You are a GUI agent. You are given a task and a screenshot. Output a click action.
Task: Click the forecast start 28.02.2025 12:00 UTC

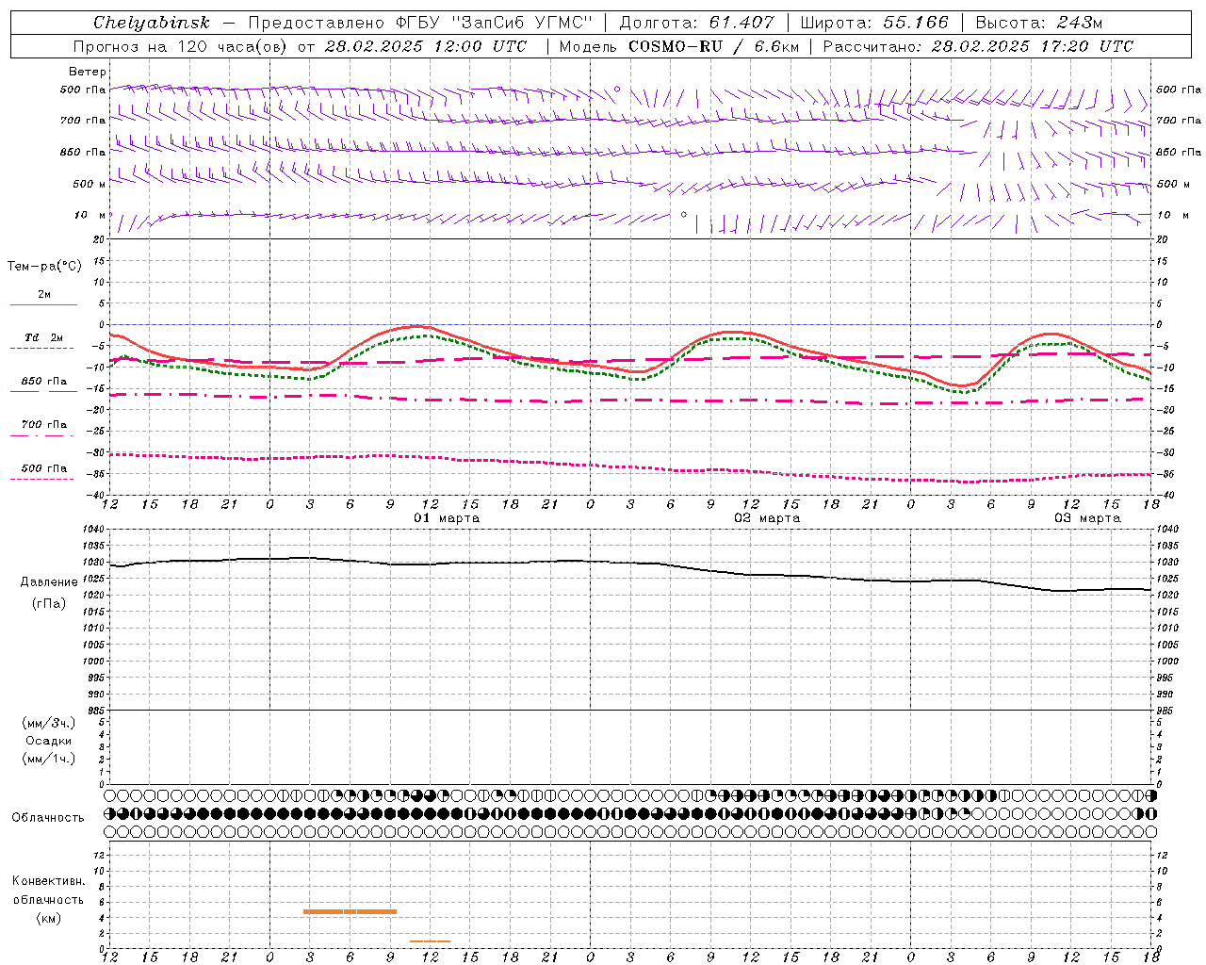[x=425, y=46]
